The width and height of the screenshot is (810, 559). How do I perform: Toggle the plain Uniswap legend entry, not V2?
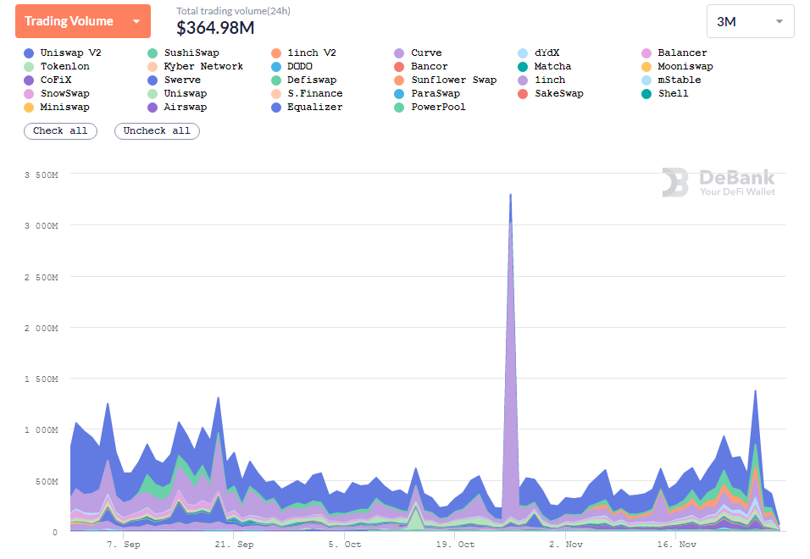(177, 93)
